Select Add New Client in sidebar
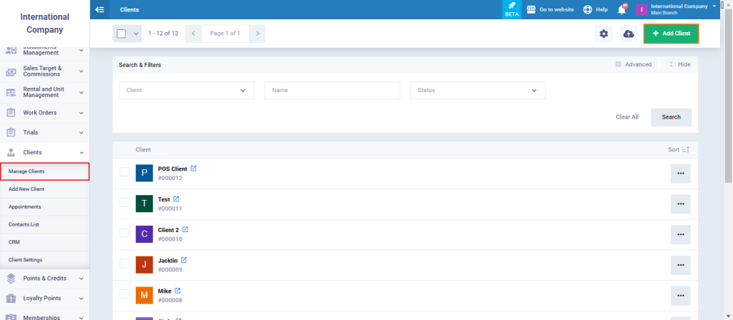 pos(45,189)
